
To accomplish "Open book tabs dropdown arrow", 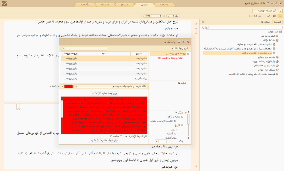I will 281,11.
